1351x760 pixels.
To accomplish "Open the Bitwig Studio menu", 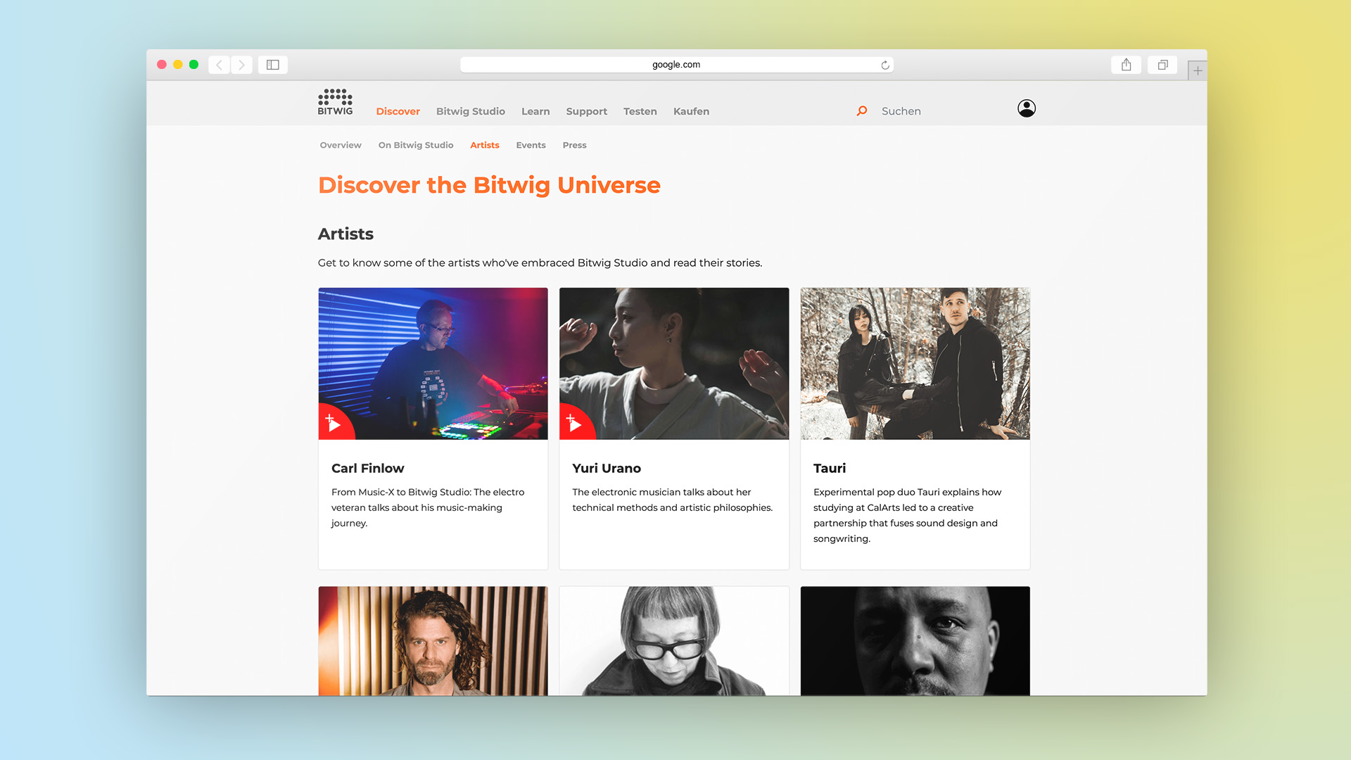I will [x=471, y=111].
